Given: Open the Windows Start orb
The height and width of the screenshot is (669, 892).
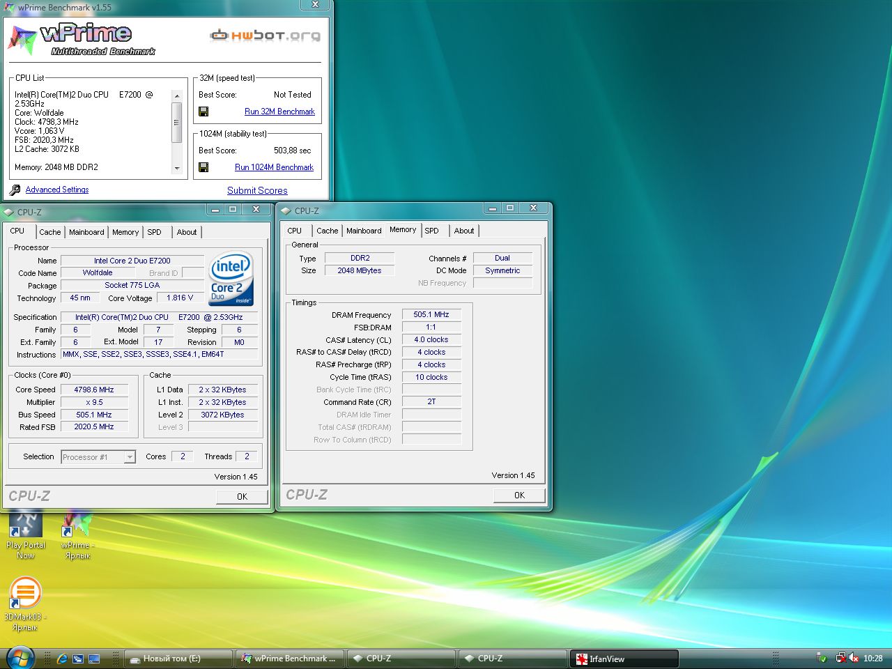Looking at the screenshot, I should tap(21, 658).
